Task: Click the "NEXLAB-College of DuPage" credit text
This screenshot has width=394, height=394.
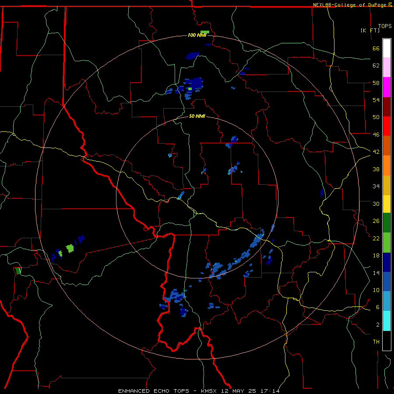Action: (x=350, y=5)
